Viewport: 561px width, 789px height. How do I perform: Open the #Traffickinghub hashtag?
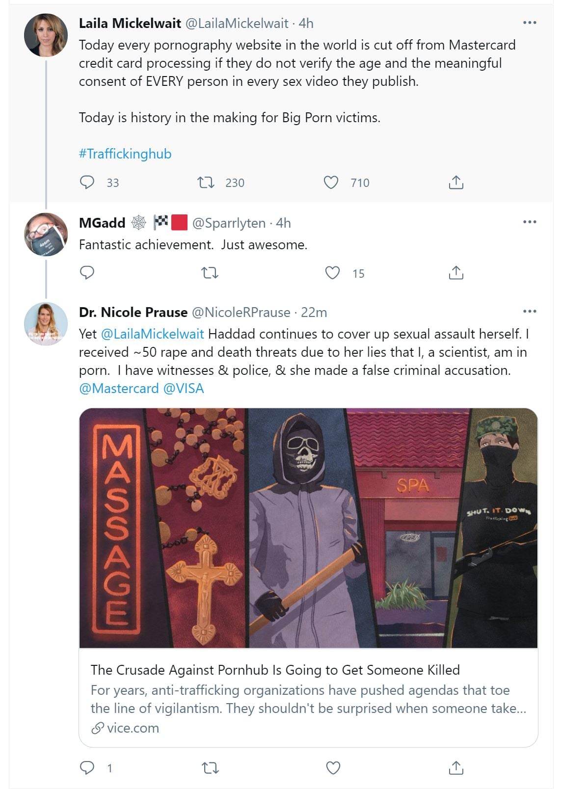pyautogui.click(x=125, y=154)
